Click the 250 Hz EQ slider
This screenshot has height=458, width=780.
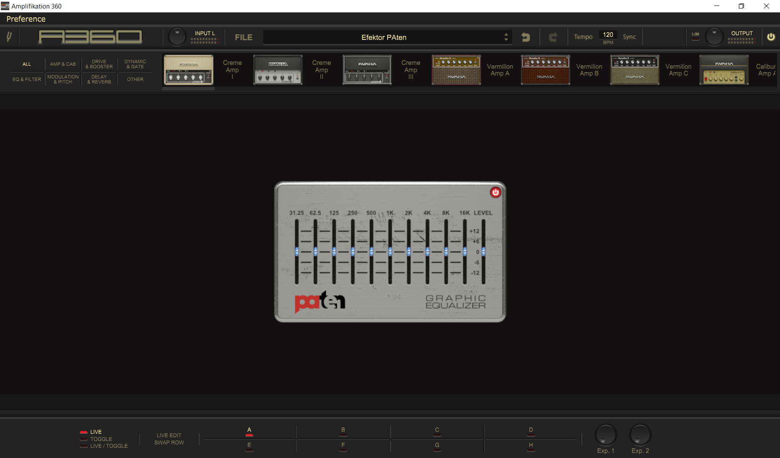[x=352, y=251]
